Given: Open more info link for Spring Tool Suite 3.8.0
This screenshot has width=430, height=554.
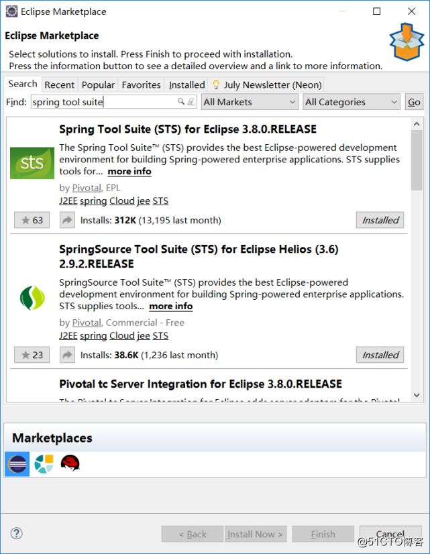Looking at the screenshot, I should click(129, 171).
